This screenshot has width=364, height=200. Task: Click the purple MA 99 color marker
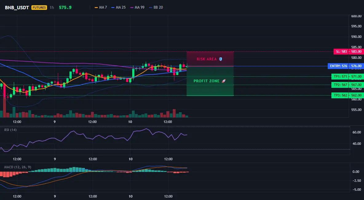132,7
